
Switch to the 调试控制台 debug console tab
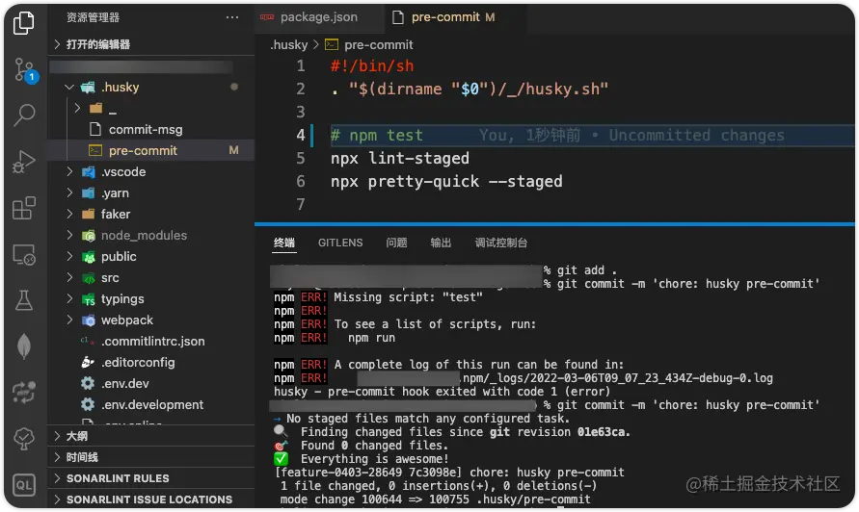[501, 243]
